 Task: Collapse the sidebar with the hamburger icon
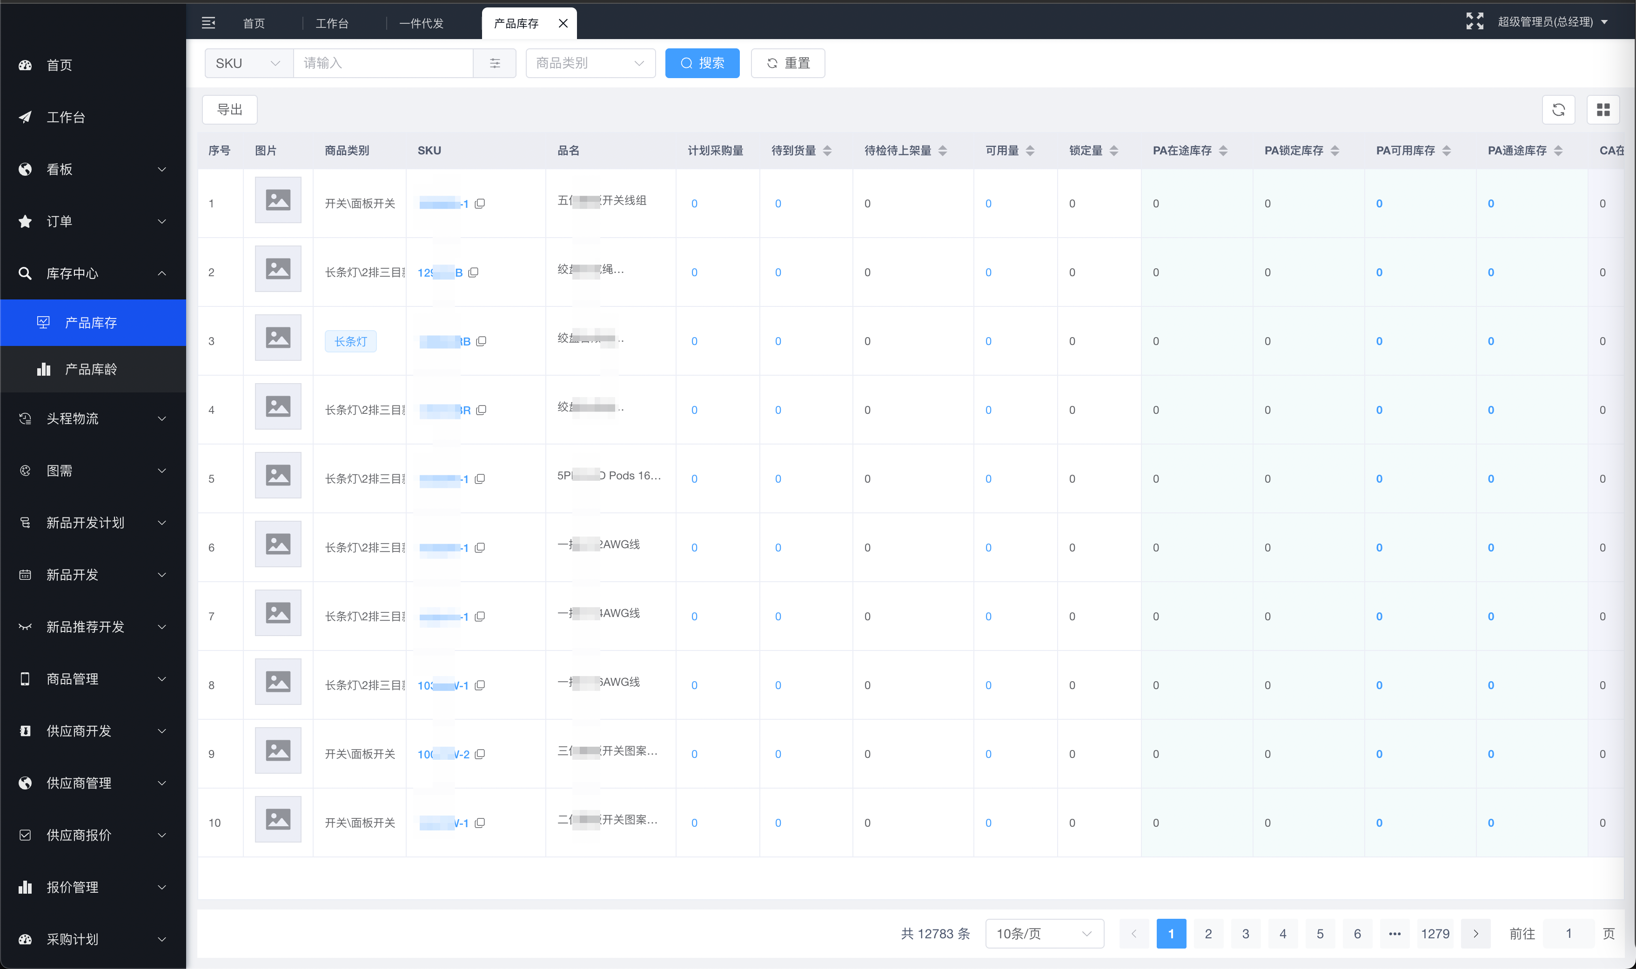tap(208, 23)
